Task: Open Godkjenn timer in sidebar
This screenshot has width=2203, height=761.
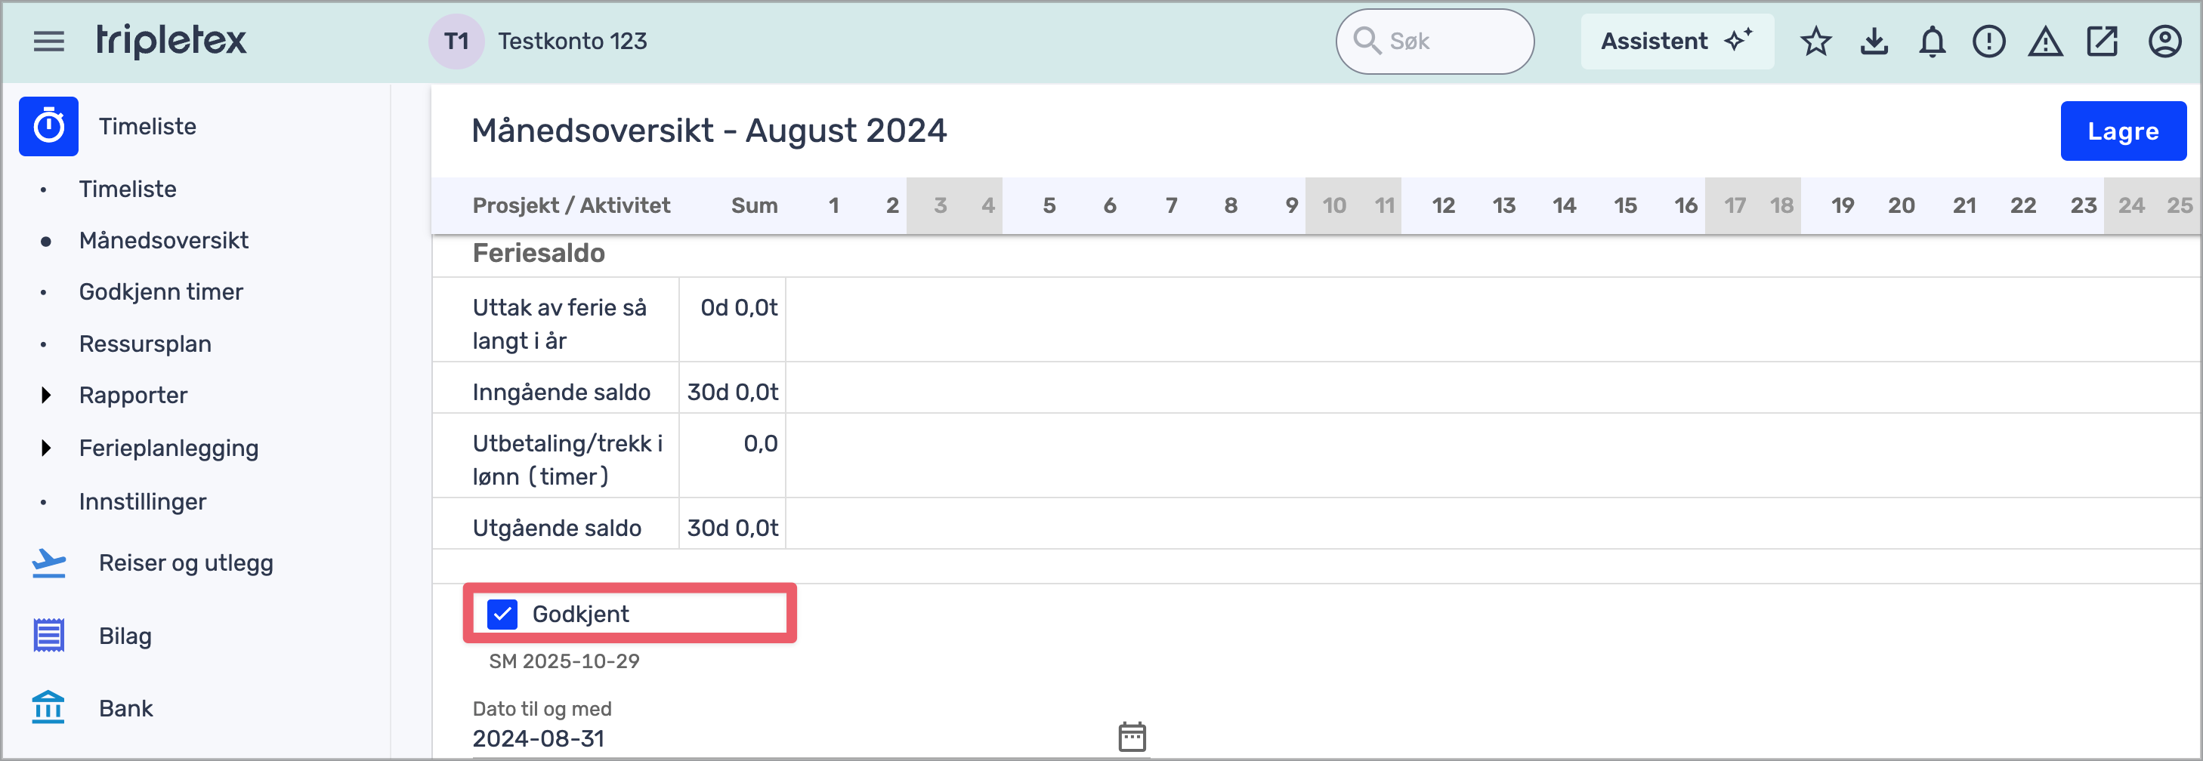Action: [161, 291]
